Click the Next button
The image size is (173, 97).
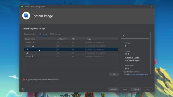coord(125,89)
